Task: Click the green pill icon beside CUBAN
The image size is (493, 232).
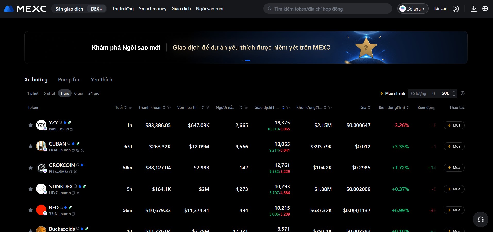Action: tap(78, 144)
